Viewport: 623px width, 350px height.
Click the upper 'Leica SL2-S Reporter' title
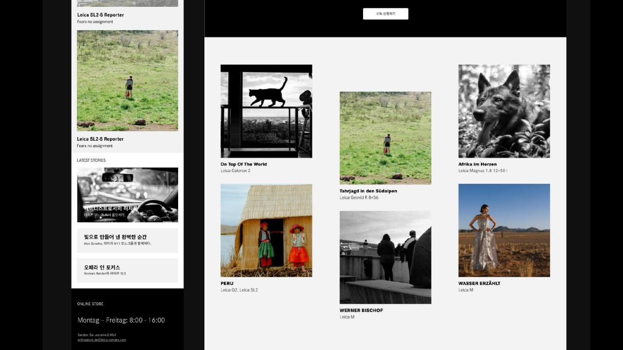(x=100, y=15)
